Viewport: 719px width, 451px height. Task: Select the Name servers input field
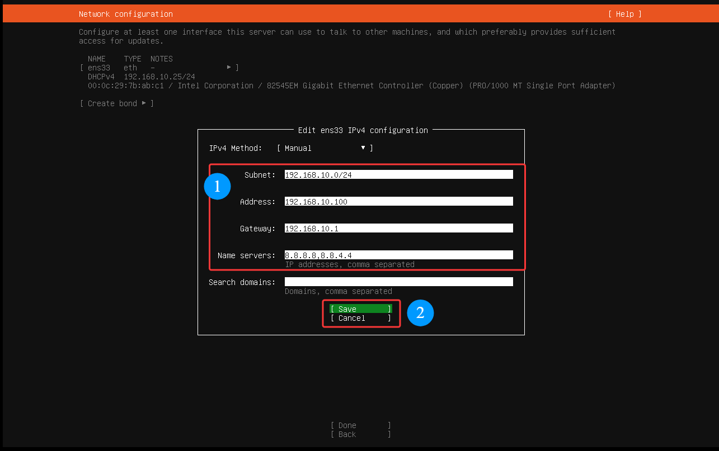pyautogui.click(x=398, y=255)
